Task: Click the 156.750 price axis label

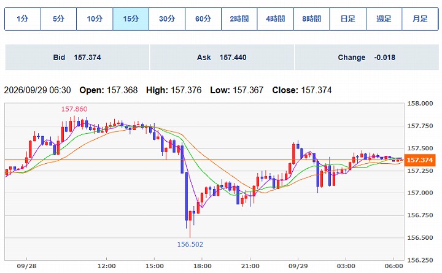Action: (420, 215)
